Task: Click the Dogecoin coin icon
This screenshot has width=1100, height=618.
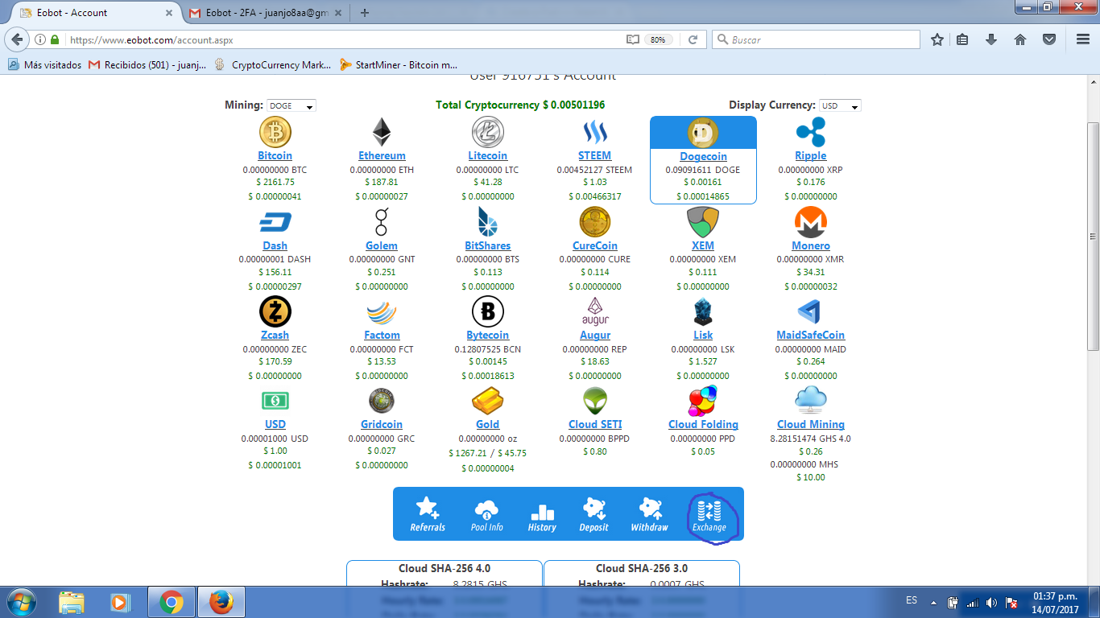Action: coord(703,133)
